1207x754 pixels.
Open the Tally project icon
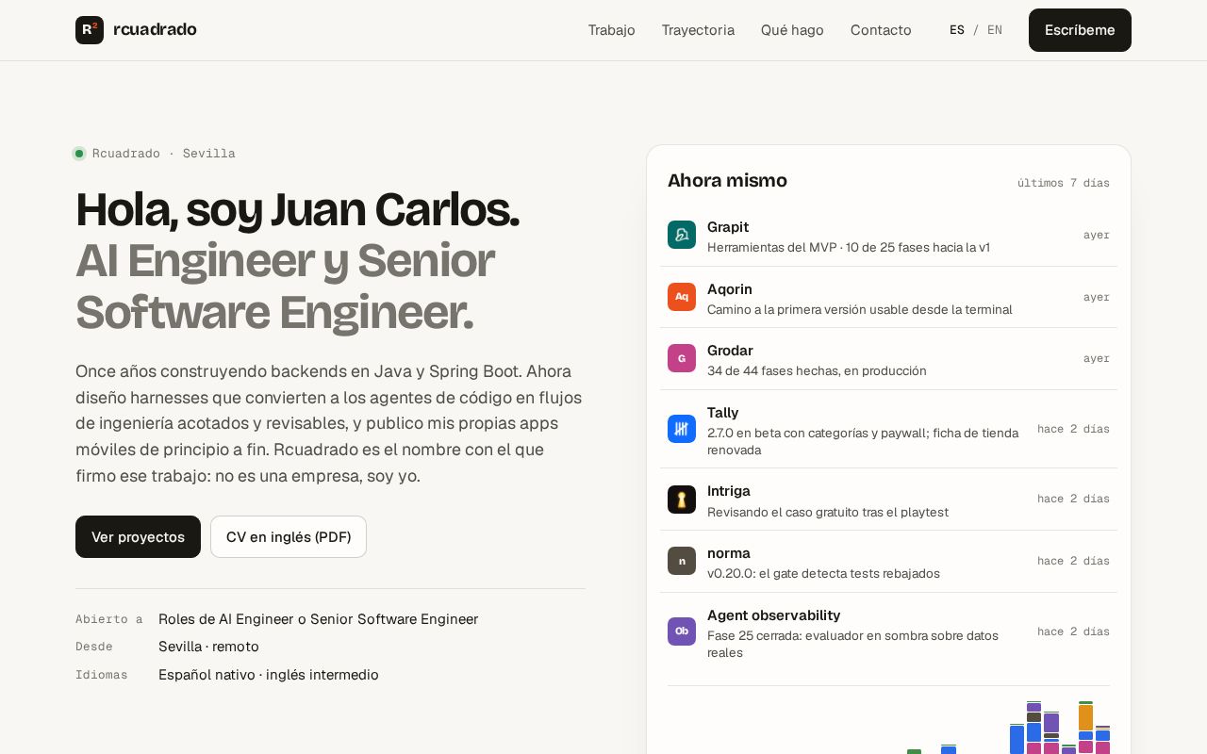pos(682,429)
